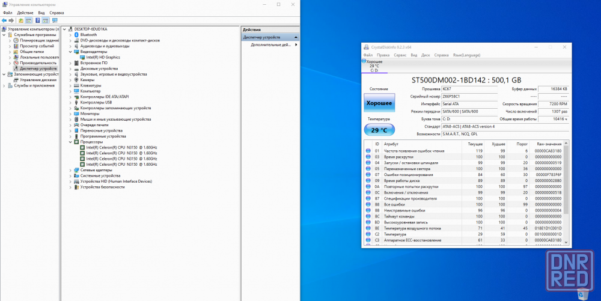Image resolution: width=601 pixels, height=301 pixels.
Task: Click the blue Help icon in the toolbar
Action: click(x=37, y=20)
